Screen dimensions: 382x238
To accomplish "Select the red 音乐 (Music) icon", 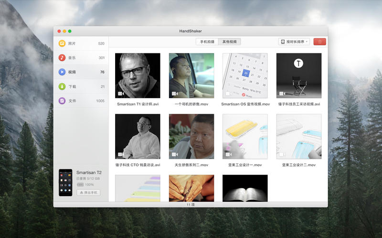I will pos(62,58).
